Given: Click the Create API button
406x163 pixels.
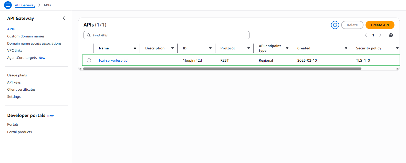Looking at the screenshot, I should (x=380, y=25).
